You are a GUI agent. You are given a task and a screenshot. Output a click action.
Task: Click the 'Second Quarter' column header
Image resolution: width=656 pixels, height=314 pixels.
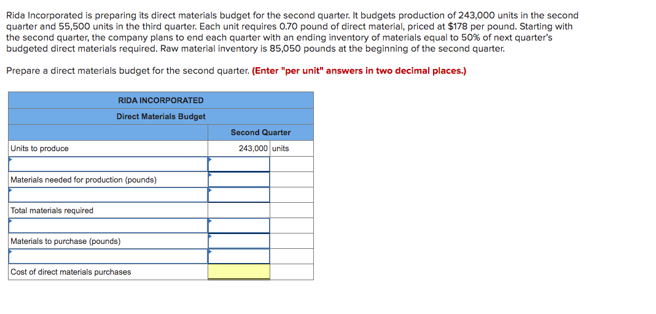260,133
